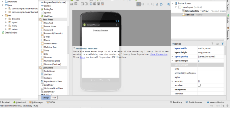Viewport: 236px width, 132px height.
Task: Click the toggle viewport size icon in designer toolbar
Action: point(71,4)
